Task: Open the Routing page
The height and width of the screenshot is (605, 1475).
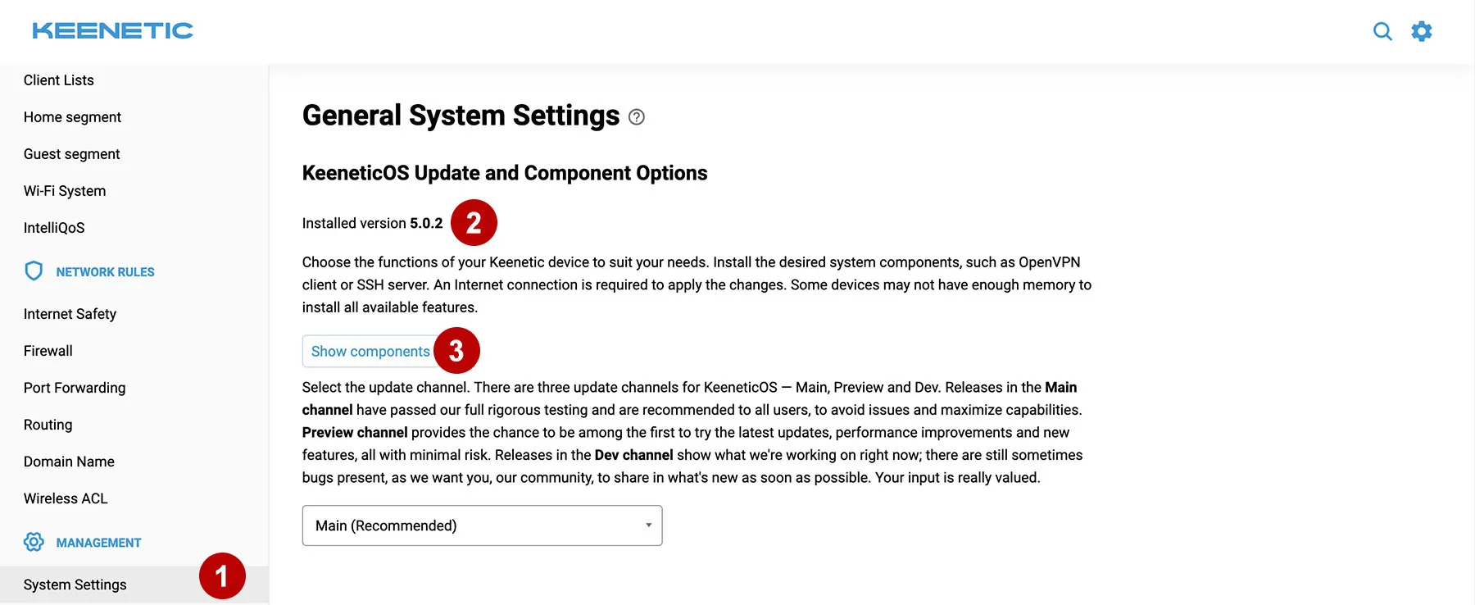Action: [48, 425]
